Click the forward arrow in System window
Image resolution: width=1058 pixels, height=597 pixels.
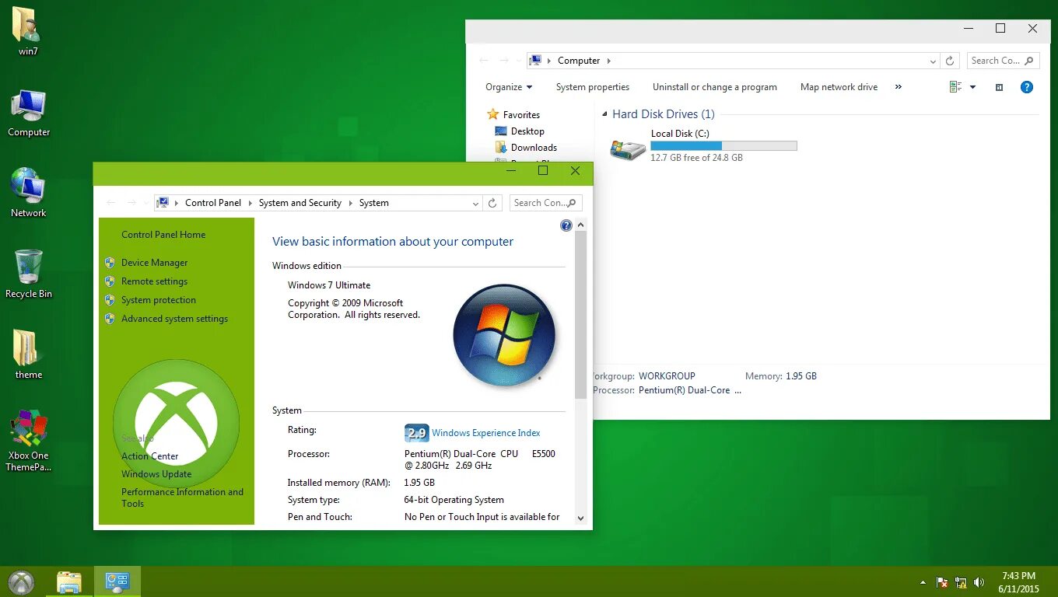coord(131,203)
